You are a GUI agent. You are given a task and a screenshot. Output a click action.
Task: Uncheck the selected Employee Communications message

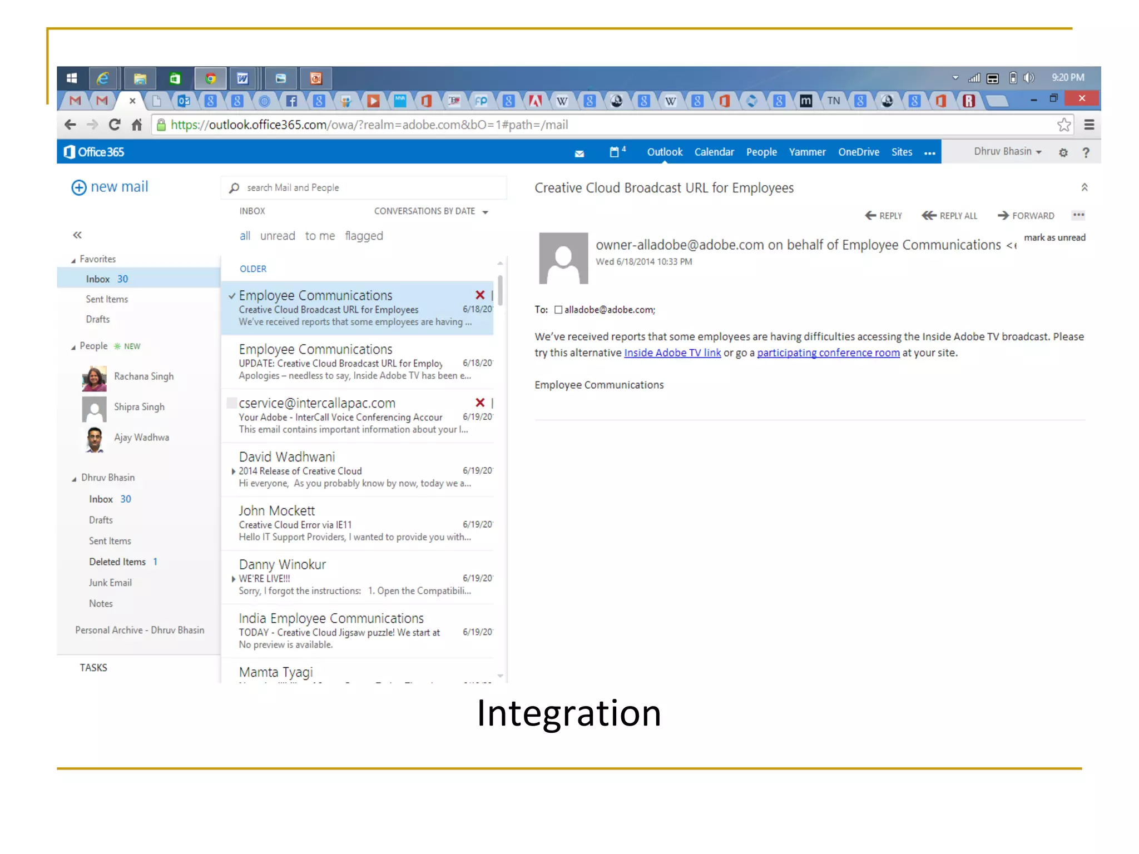pyautogui.click(x=232, y=296)
